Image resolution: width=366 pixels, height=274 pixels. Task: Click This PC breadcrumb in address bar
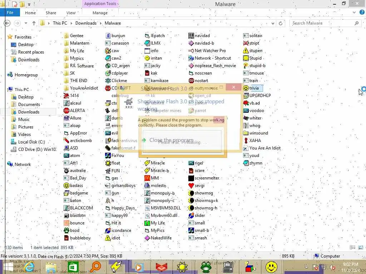(x=60, y=23)
